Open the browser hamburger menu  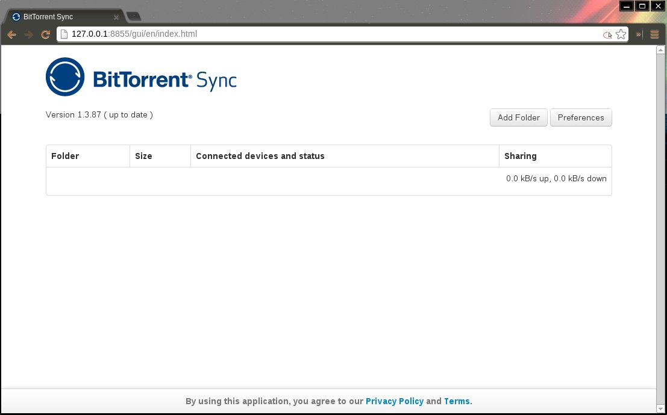tap(655, 34)
